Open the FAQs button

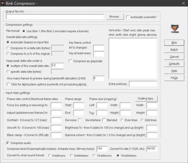click(174, 78)
